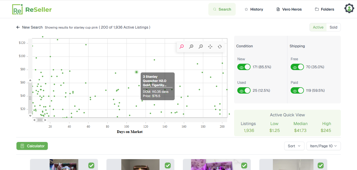Expand the Item/Page 10 dropdown
The width and height of the screenshot is (357, 170).
click(323, 146)
